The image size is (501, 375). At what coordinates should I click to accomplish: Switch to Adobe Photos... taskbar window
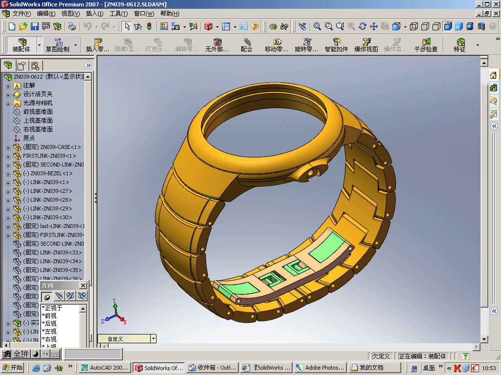[x=320, y=368]
